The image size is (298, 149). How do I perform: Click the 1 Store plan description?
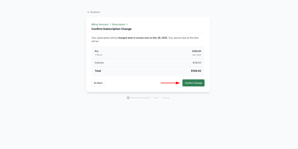click(x=98, y=55)
